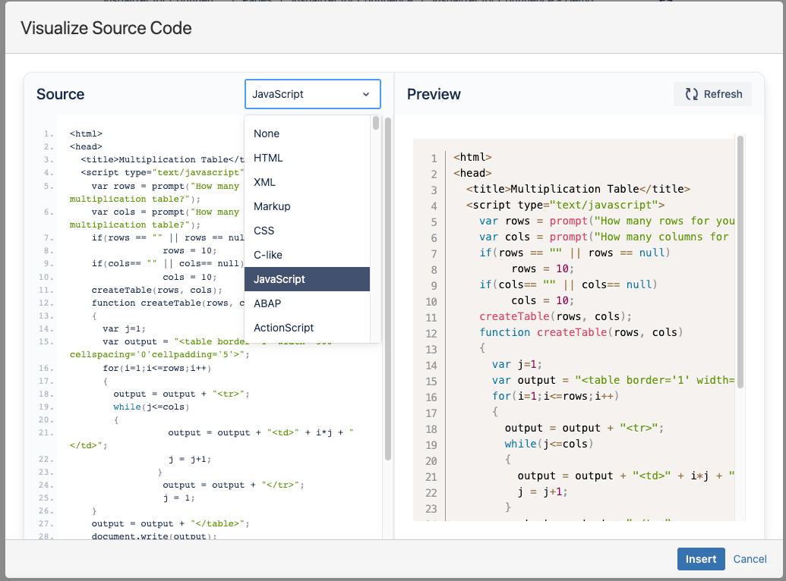786x581 pixels.
Task: Click the language list scrollbar thumb
Action: click(x=376, y=124)
